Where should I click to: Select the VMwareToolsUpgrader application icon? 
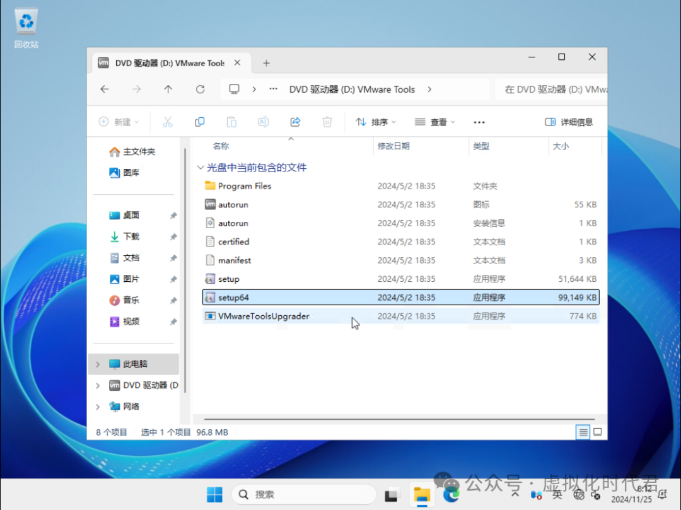(x=210, y=316)
